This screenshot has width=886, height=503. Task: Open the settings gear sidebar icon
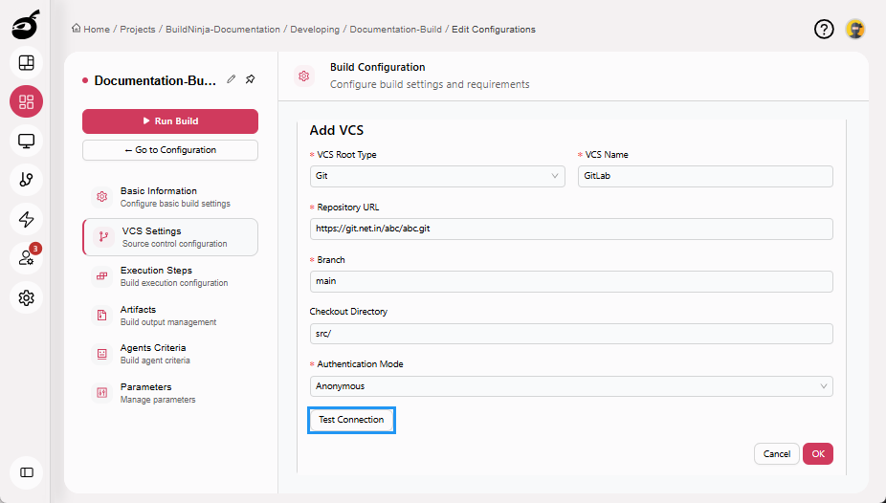26,297
